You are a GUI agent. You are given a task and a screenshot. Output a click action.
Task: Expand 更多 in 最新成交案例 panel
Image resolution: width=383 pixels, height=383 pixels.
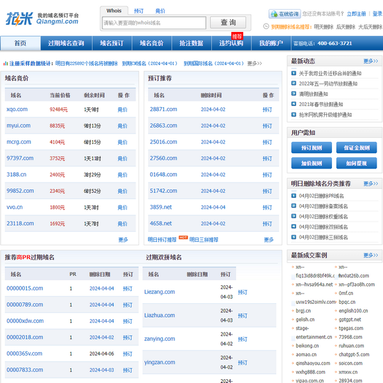click(x=370, y=255)
